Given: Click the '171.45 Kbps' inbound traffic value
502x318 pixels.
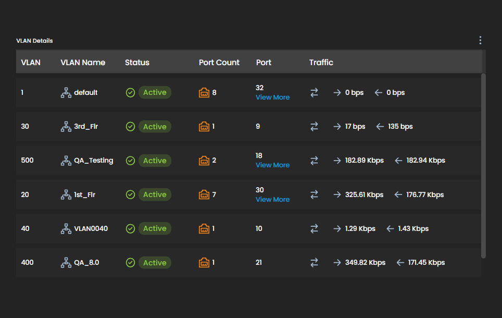Looking at the screenshot, I should [x=426, y=263].
